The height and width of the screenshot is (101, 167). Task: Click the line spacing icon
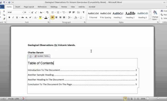tap(69, 17)
